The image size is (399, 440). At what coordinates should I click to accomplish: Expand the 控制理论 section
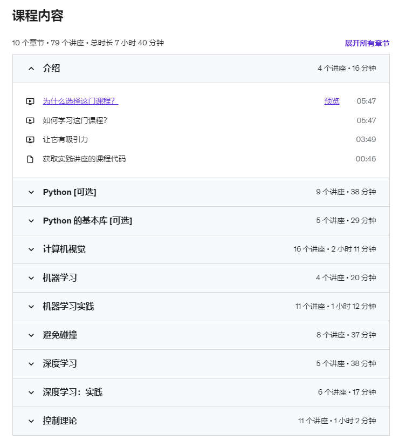click(201, 421)
